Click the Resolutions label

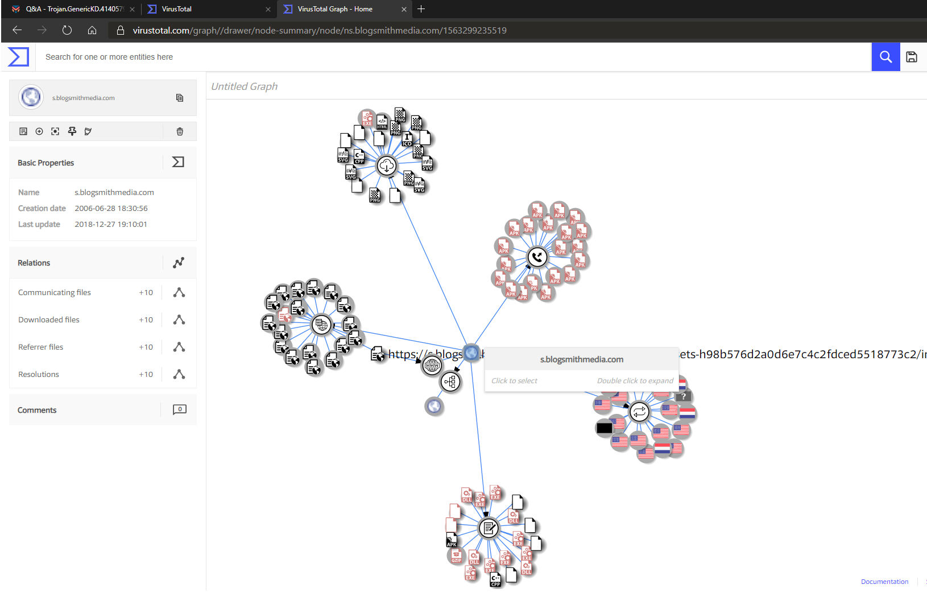click(39, 374)
